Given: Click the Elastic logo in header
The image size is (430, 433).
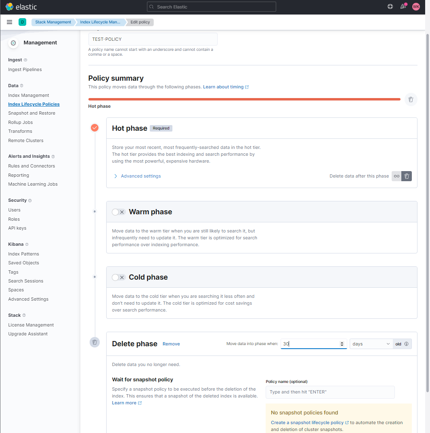Looking at the screenshot, I should 21,7.
